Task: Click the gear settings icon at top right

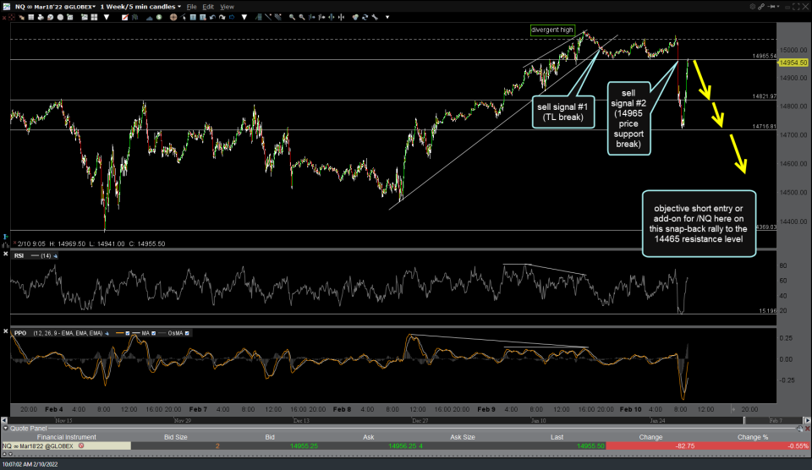Action: tap(753, 7)
